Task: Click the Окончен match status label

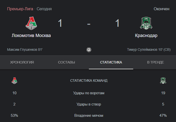Action: click(161, 9)
